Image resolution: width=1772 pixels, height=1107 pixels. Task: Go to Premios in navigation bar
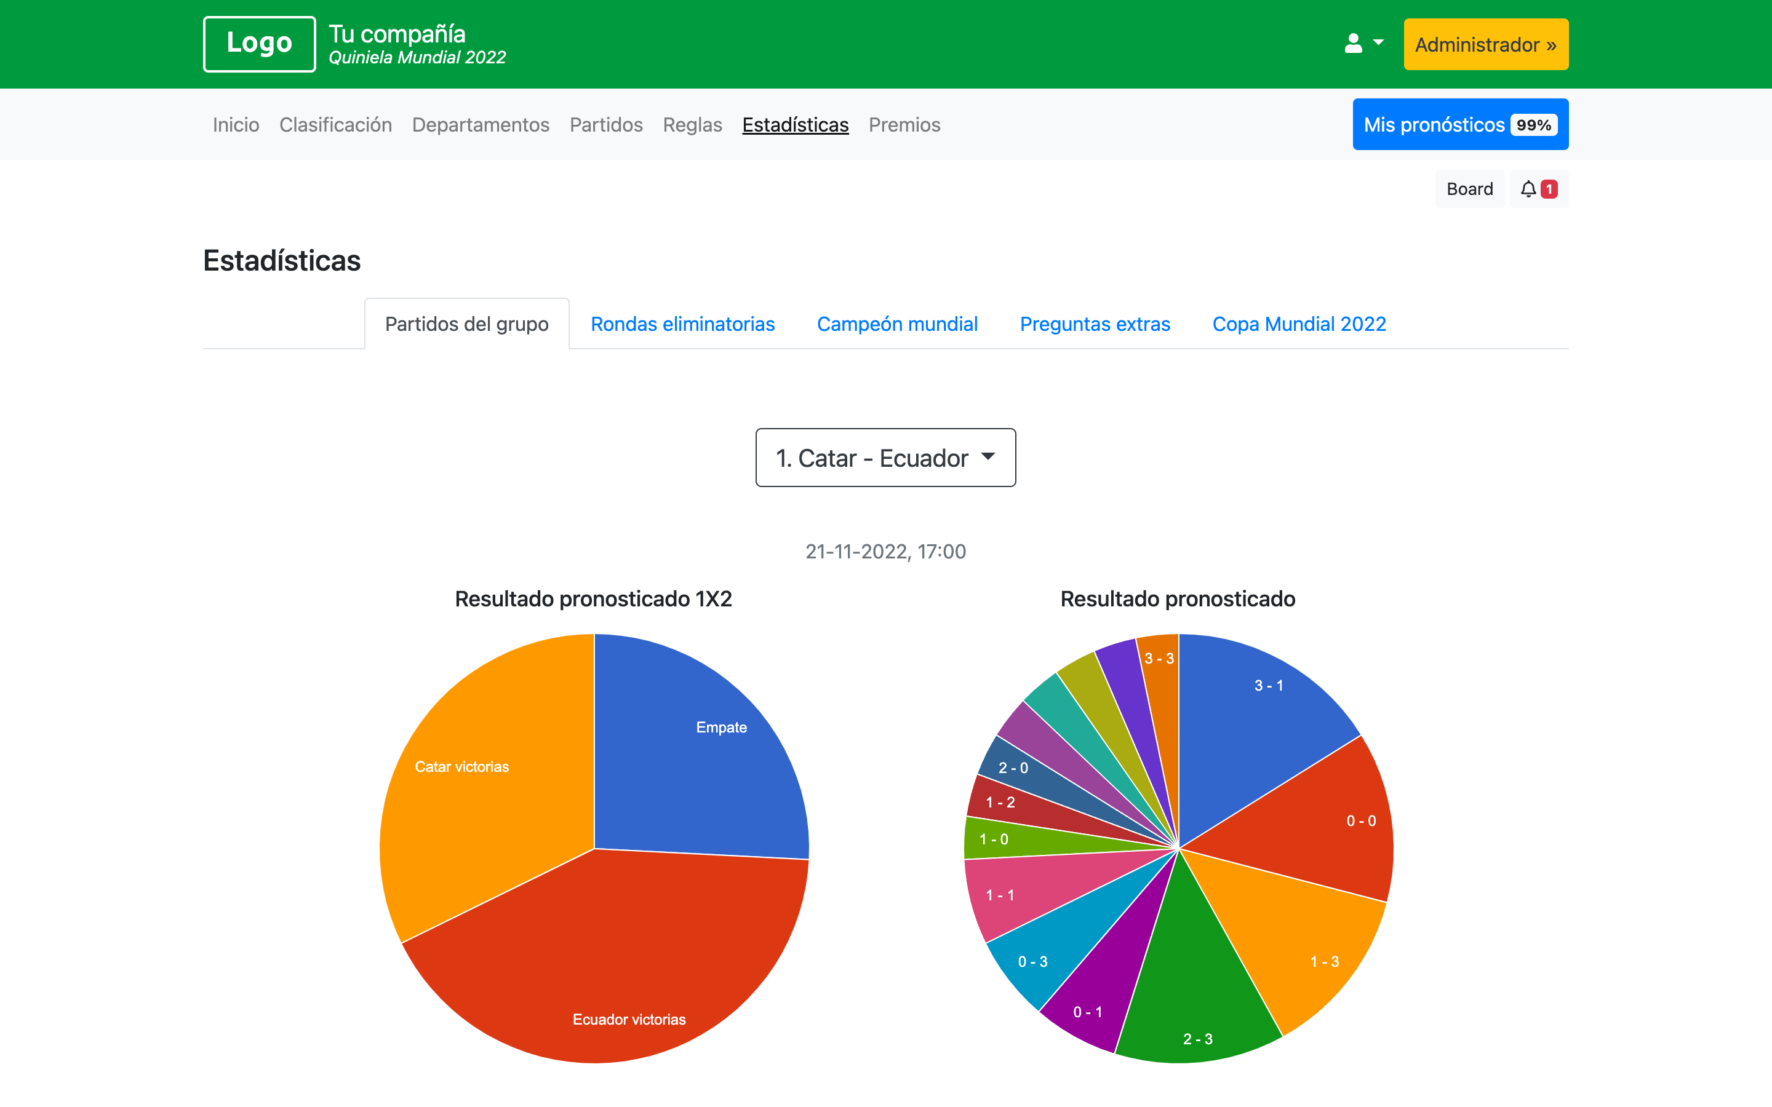904,124
